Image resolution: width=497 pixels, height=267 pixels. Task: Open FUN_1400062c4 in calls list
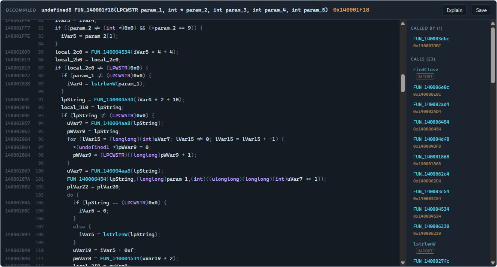point(431,174)
